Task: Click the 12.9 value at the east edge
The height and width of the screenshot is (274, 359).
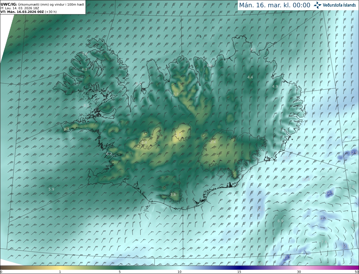Action: tap(354, 152)
